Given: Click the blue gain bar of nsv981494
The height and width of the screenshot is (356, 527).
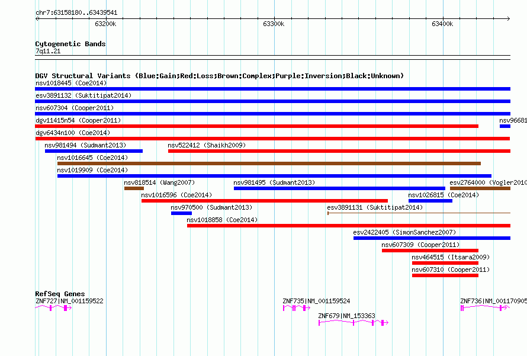Looking at the screenshot, I should (x=94, y=151).
